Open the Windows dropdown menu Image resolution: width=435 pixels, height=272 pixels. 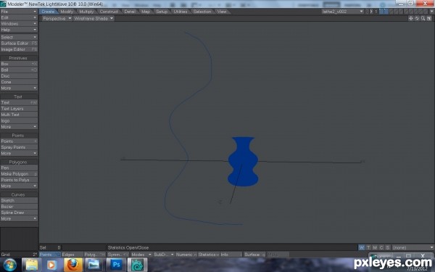coord(19,24)
